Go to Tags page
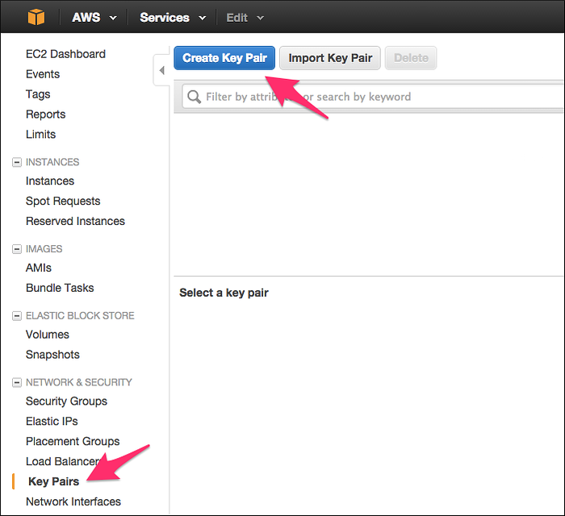The height and width of the screenshot is (516, 565). 38,94
